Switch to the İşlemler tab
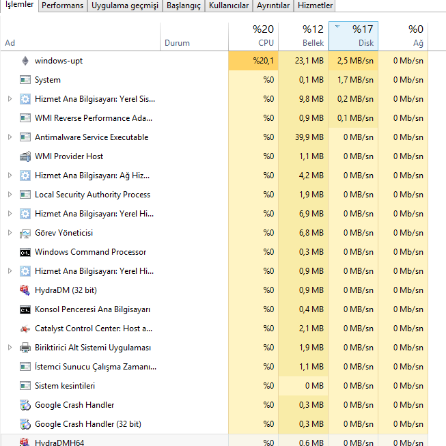Image resolution: width=446 pixels, height=446 pixels. point(19,5)
